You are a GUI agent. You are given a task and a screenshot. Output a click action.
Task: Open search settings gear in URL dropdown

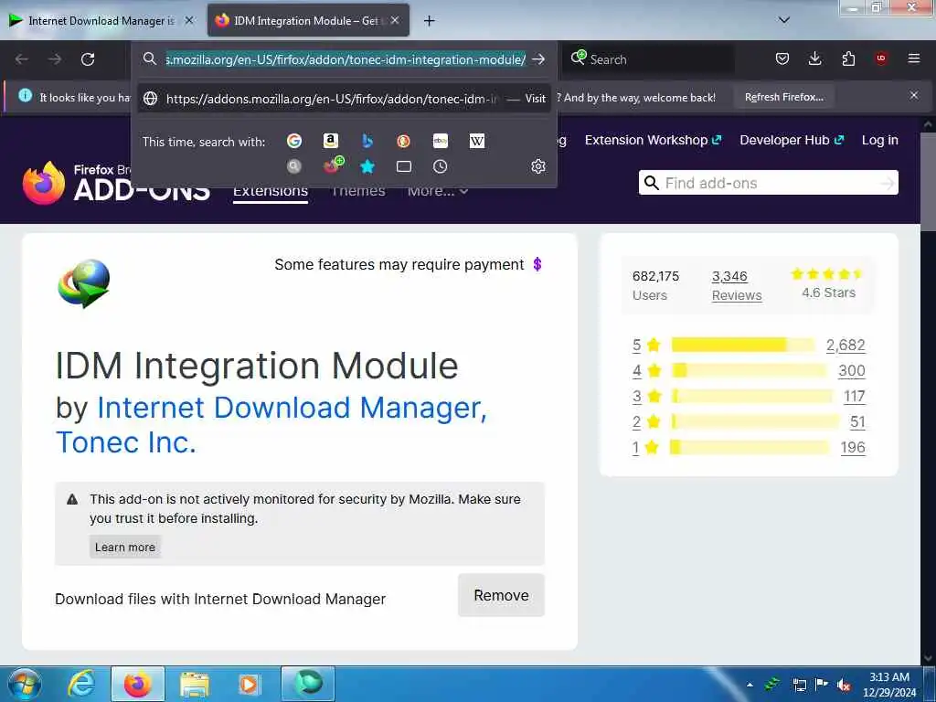click(x=537, y=166)
